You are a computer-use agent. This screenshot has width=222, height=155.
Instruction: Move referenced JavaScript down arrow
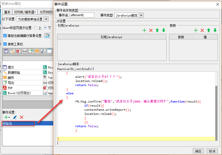[164, 30]
